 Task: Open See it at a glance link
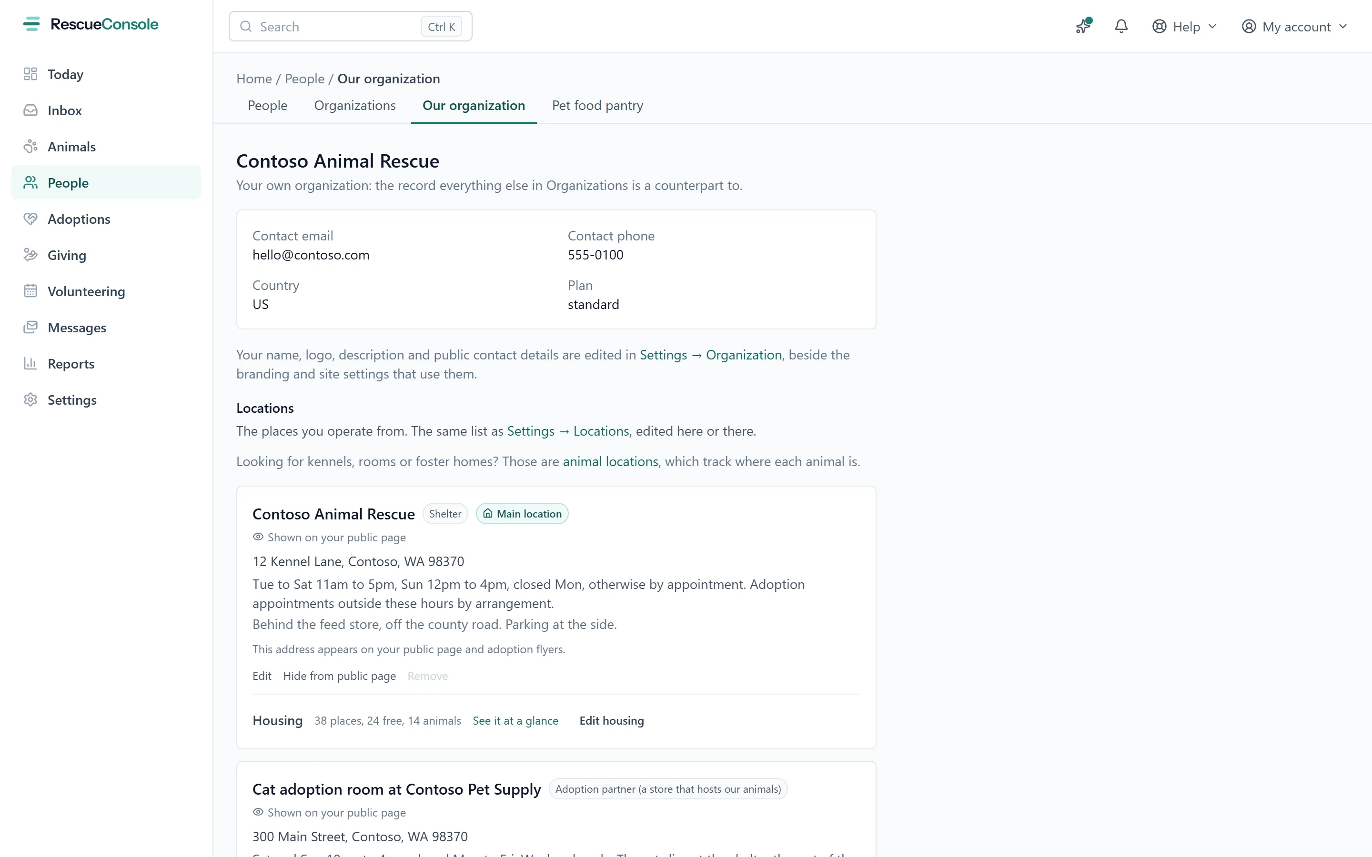[x=515, y=720]
